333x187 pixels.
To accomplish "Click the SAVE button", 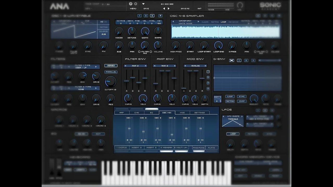I will coord(146,9).
